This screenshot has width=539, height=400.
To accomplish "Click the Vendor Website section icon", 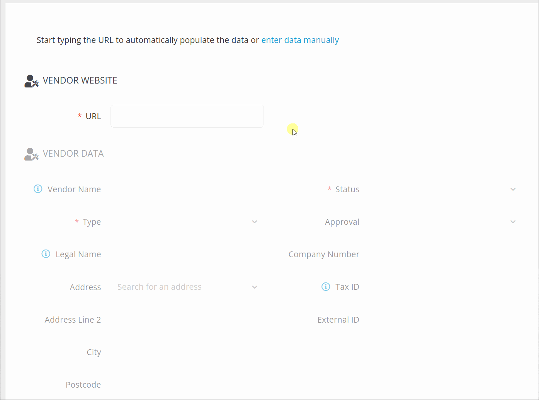I will pyautogui.click(x=31, y=81).
